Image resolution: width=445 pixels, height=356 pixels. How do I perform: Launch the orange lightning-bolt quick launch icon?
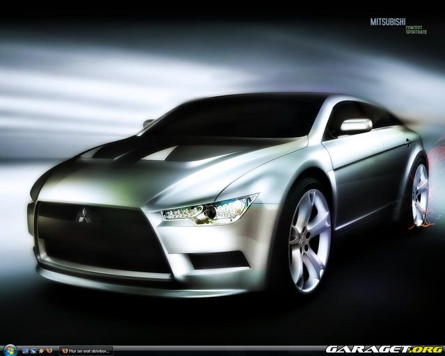coord(41,350)
